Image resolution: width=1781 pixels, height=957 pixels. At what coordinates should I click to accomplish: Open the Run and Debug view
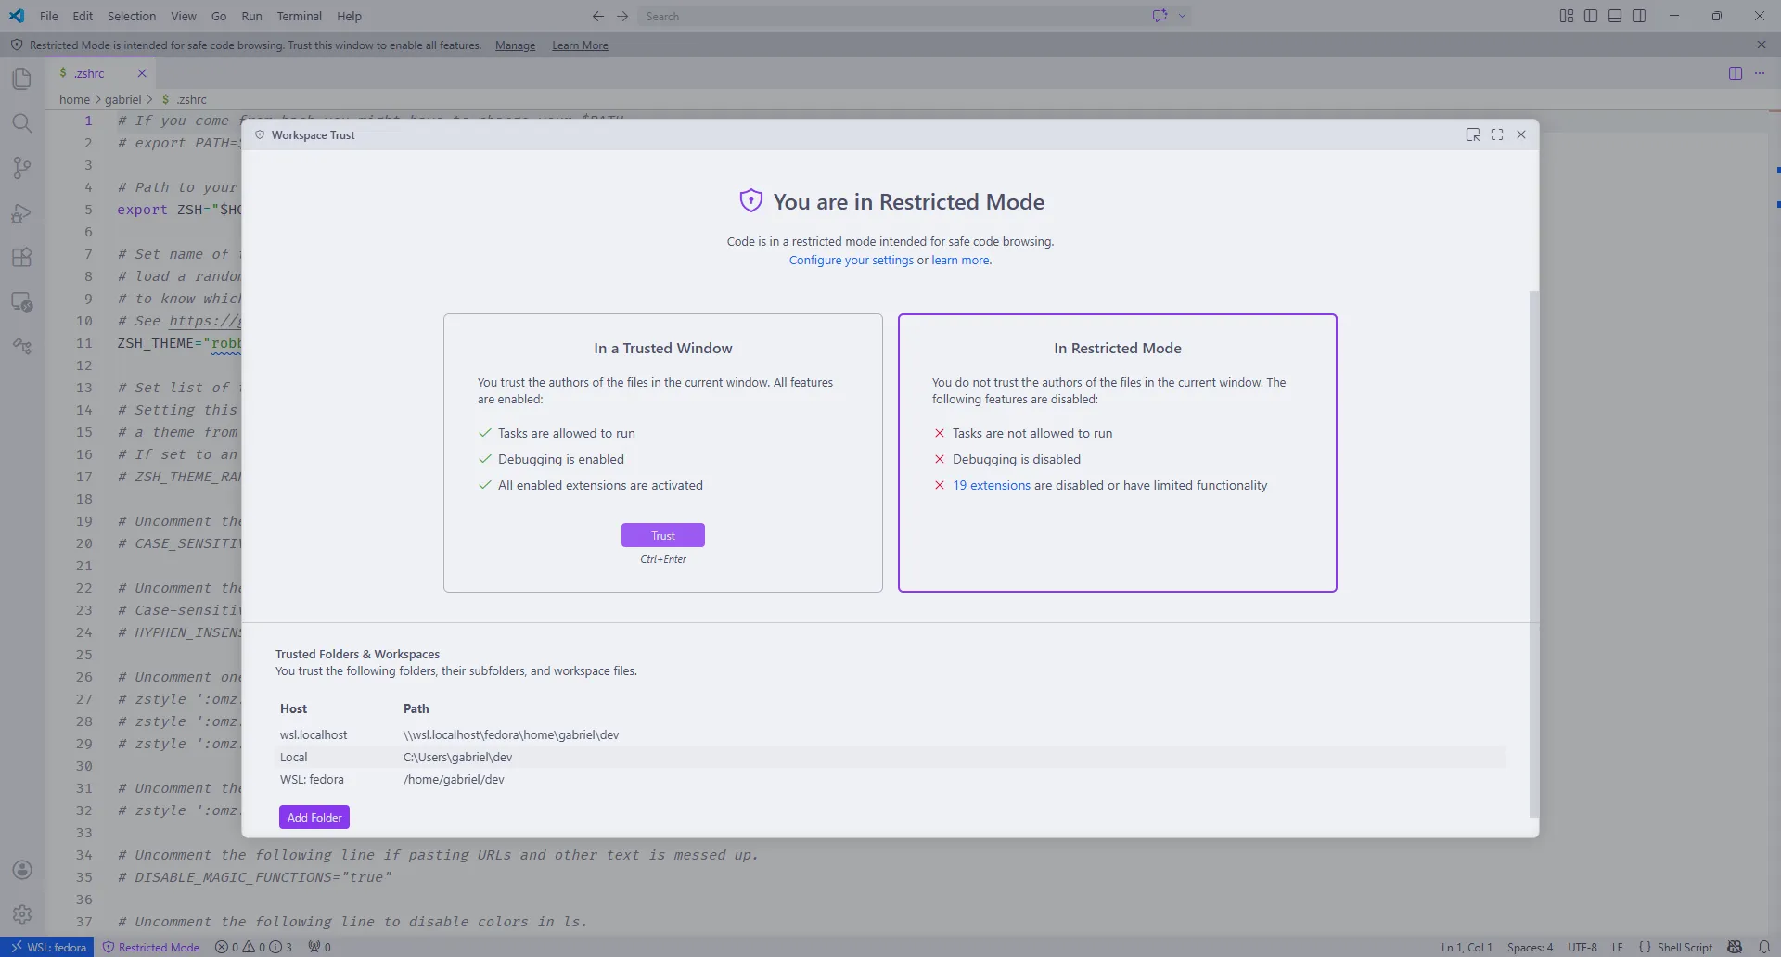click(22, 213)
